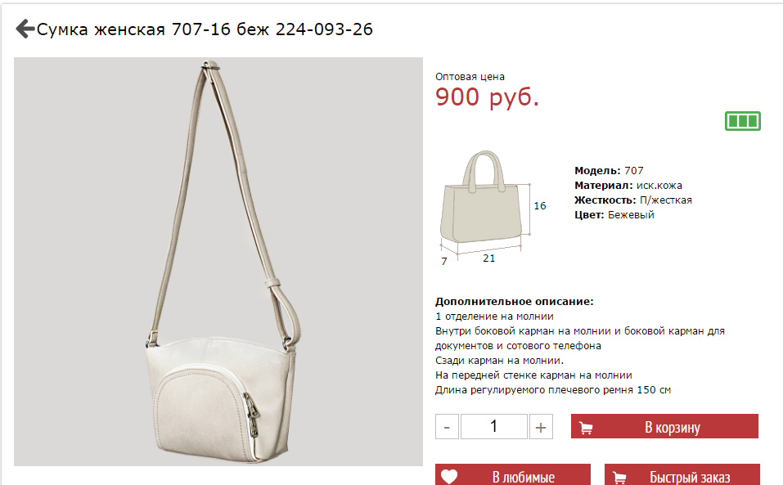
Task: Increase quantity with the plus button
Action: [541, 427]
